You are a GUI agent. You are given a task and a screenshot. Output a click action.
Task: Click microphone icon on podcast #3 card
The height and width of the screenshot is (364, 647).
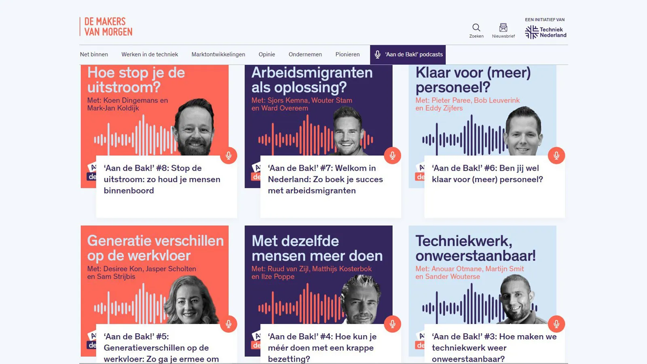556,324
